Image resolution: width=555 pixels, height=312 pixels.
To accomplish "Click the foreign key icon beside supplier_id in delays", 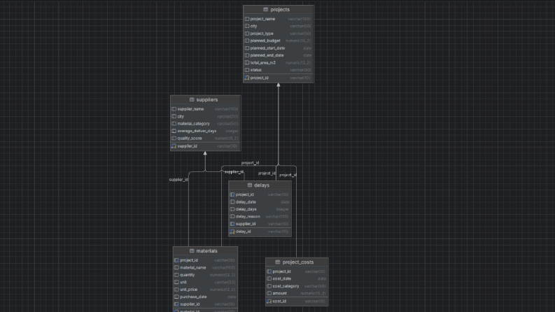I will pyautogui.click(x=232, y=224).
